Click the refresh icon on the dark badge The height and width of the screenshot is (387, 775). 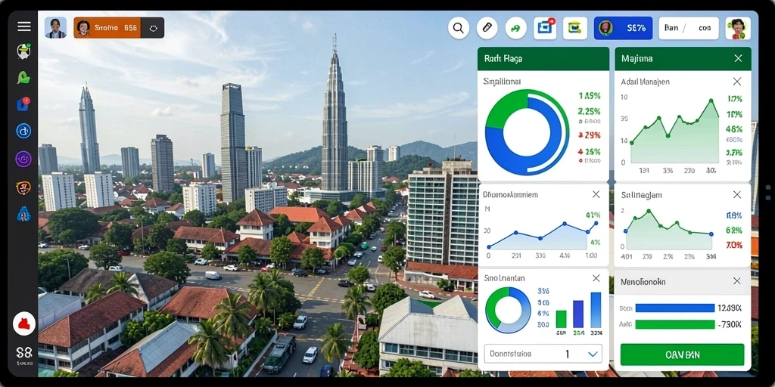153,28
